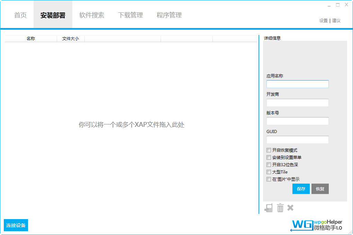Open the 程序管理 tab

pyautogui.click(x=169, y=15)
